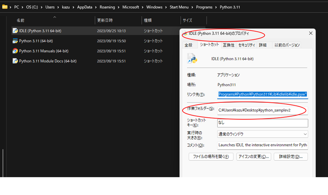The width and height of the screenshot is (328, 195).
Task: Navigate to Users in the breadcrumb
Action: (50, 7)
